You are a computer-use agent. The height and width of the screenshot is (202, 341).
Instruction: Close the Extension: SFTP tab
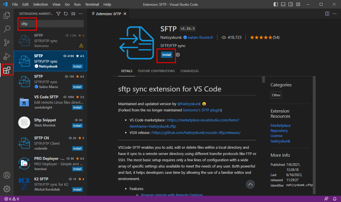click(125, 14)
